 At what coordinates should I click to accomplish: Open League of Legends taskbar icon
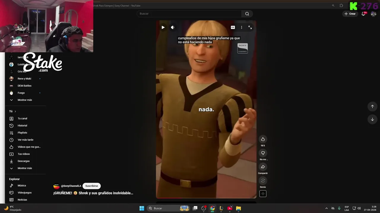pos(221,208)
